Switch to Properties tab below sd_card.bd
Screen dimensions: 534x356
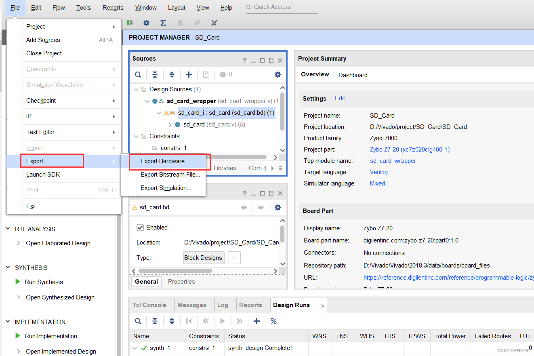click(181, 282)
